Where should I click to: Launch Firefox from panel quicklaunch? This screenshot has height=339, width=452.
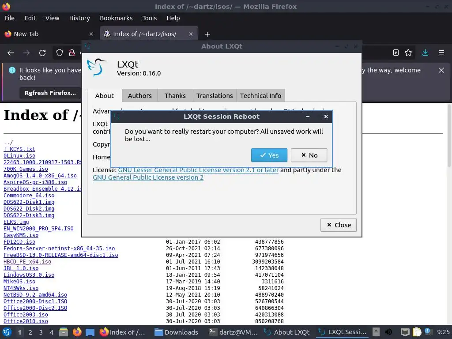pyautogui.click(x=77, y=332)
